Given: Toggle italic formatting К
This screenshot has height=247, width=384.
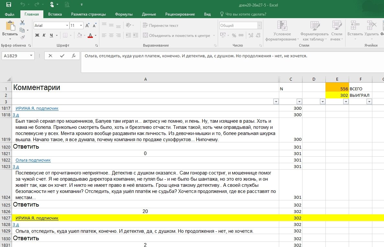Looking at the screenshot, I should click(44, 35).
